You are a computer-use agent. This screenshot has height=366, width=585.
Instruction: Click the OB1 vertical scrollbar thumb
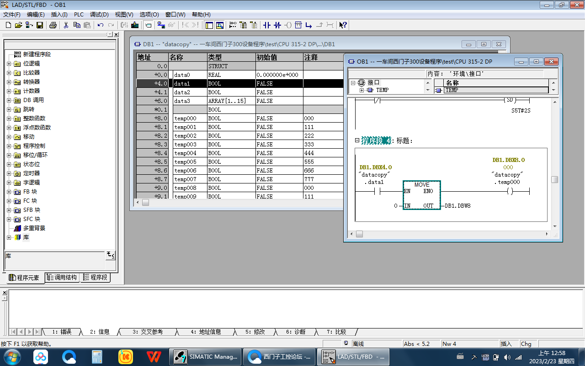point(554,179)
